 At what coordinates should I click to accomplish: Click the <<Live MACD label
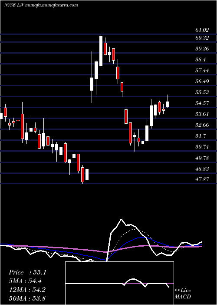pos(183,294)
